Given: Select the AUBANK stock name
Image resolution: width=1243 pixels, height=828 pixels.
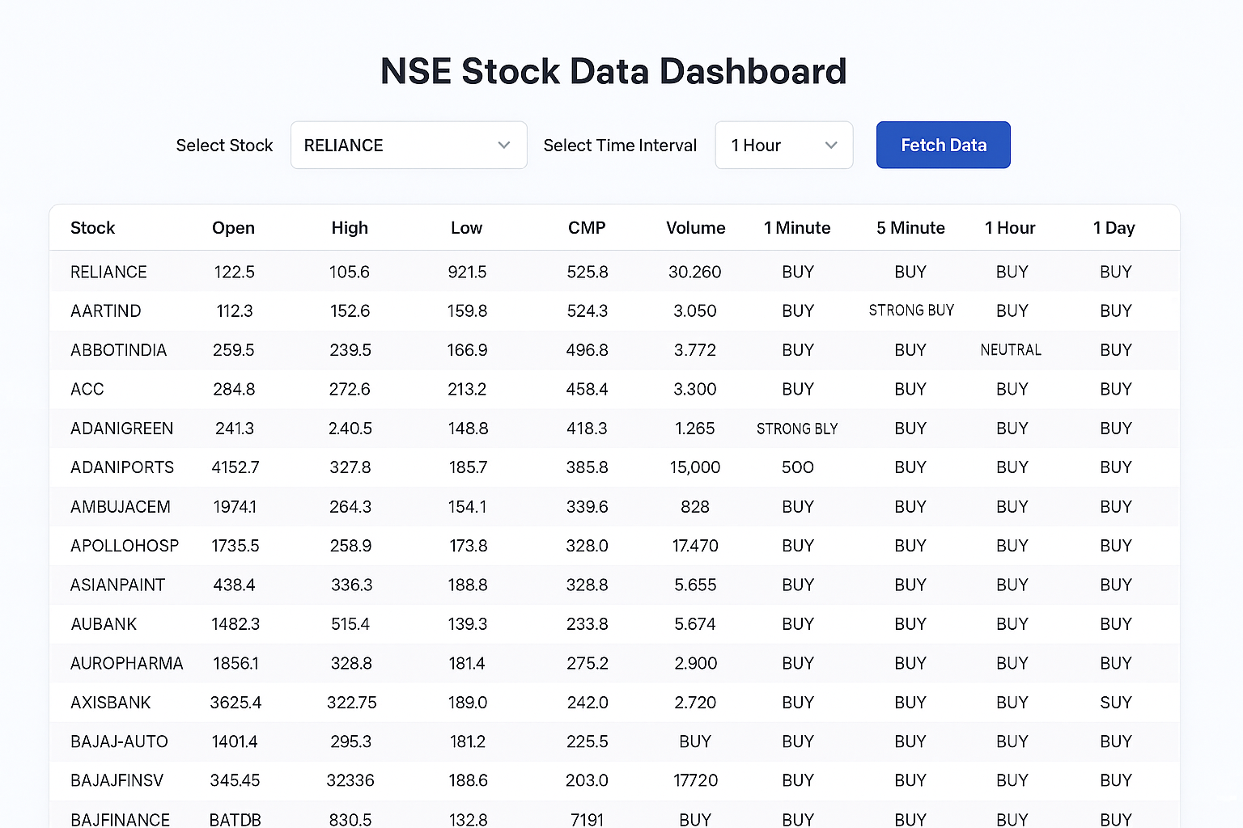Looking at the screenshot, I should coord(104,624).
